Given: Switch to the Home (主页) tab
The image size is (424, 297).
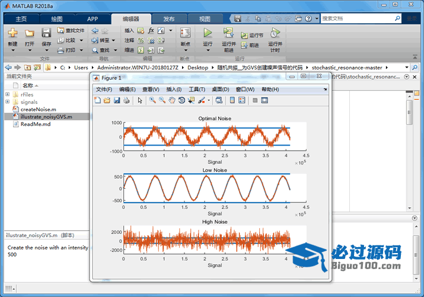Looking at the screenshot, I should point(21,18).
